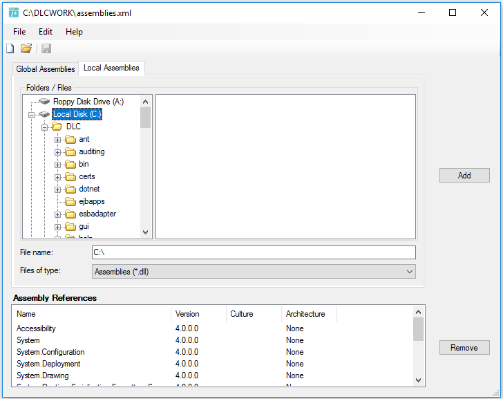
Task: Click the bin folder icon
Action: [x=70, y=164]
